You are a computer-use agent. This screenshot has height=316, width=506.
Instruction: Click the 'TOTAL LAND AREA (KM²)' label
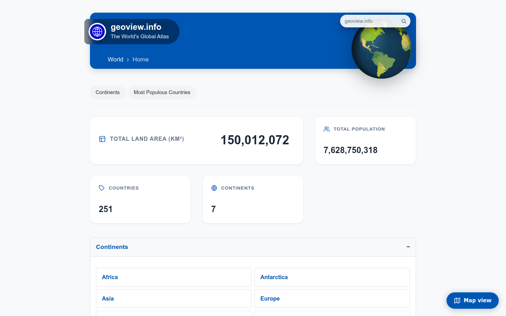[147, 139]
